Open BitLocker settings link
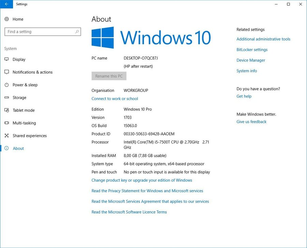 [x=252, y=50]
